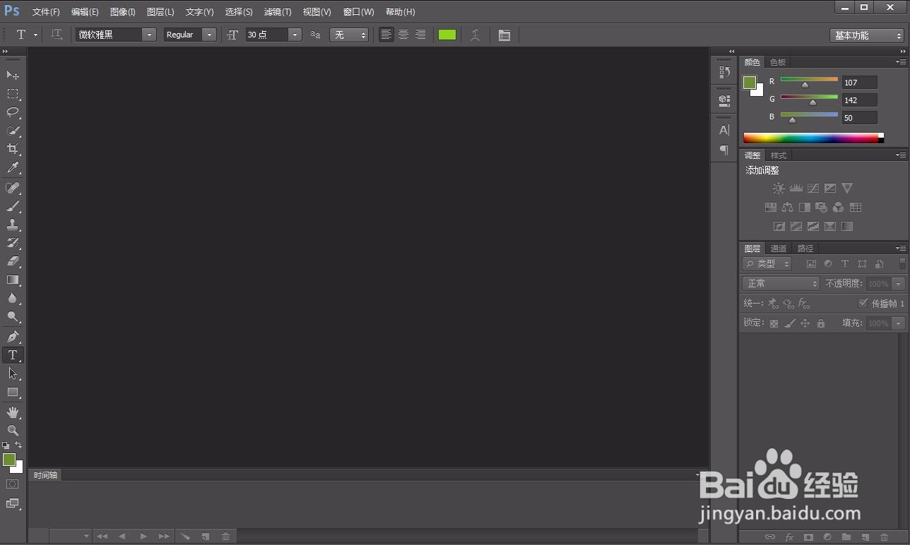Select the Zoom tool

13,431
